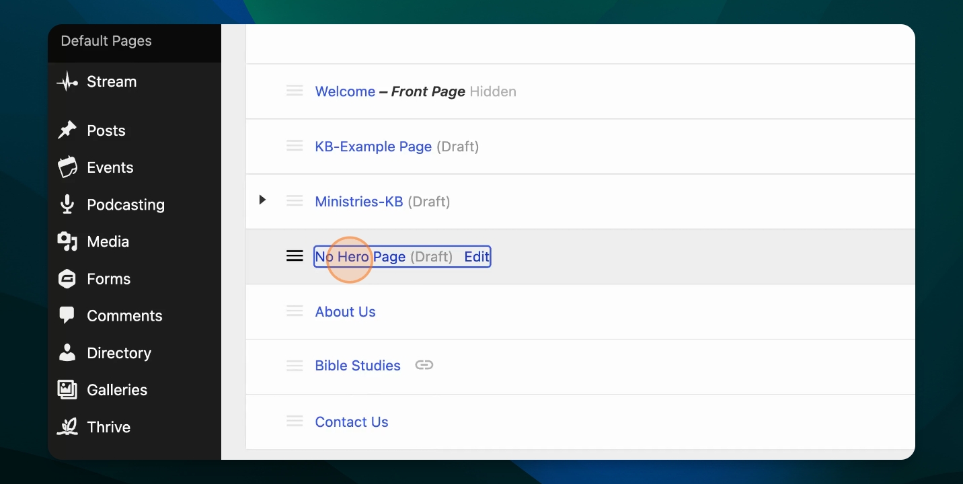The height and width of the screenshot is (484, 963).
Task: Open the Comments menu label
Action: (x=125, y=316)
